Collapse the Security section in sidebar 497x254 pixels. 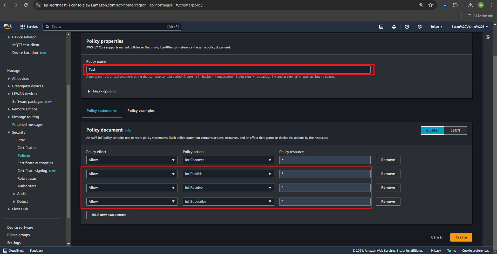pos(9,133)
